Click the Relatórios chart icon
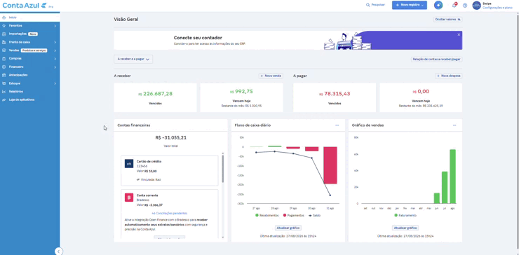The image size is (519, 255). tap(4, 92)
